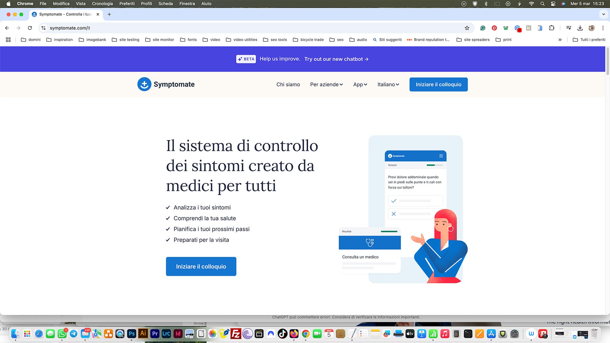Image resolution: width=610 pixels, height=343 pixels.
Task: Click the Symptomate logo icon
Action: [144, 84]
